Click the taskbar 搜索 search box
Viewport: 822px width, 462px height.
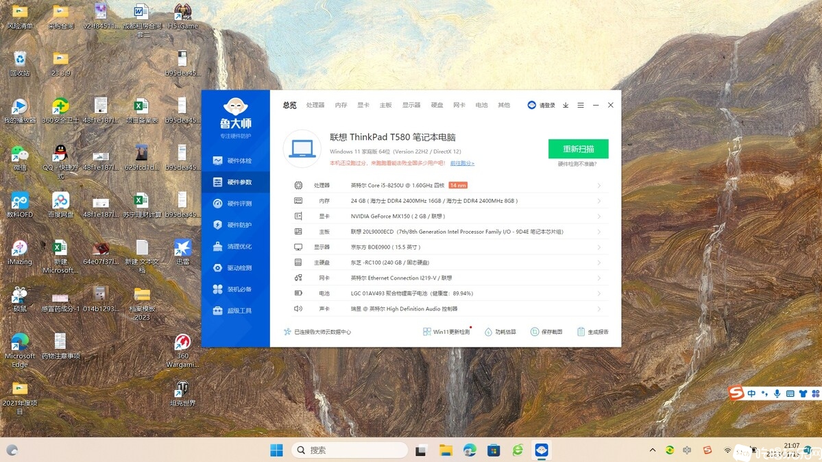pyautogui.click(x=350, y=450)
